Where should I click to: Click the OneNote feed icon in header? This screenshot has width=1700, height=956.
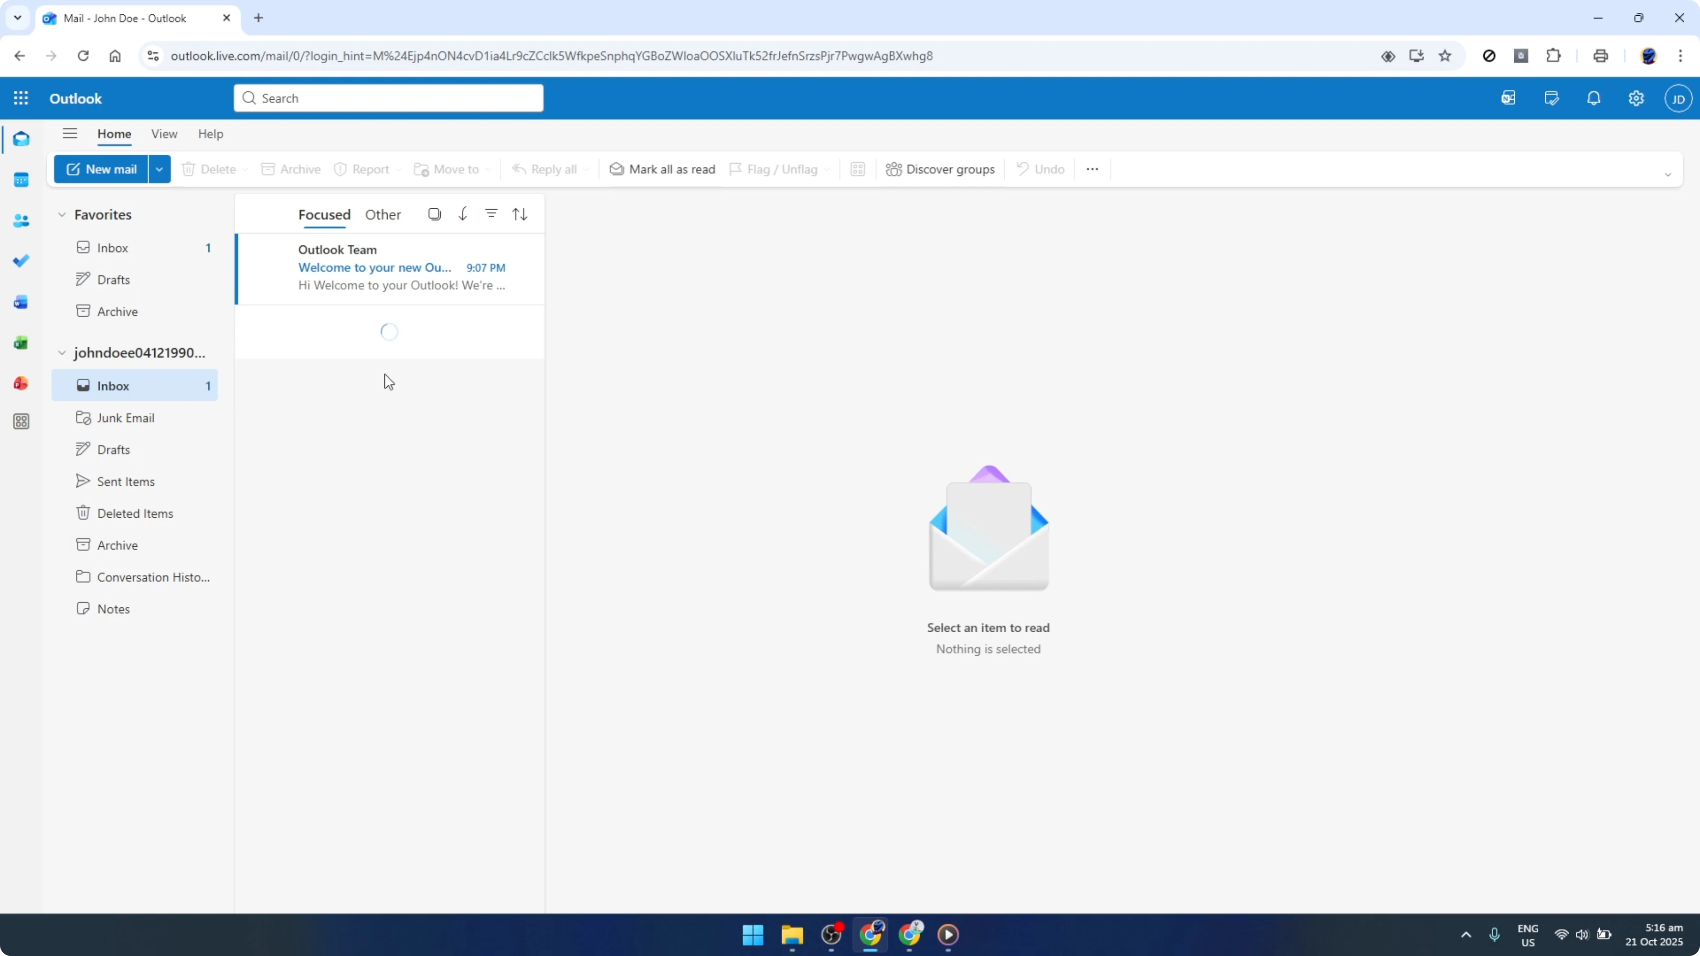click(x=1509, y=98)
